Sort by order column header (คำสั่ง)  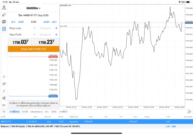click(x=3, y=117)
